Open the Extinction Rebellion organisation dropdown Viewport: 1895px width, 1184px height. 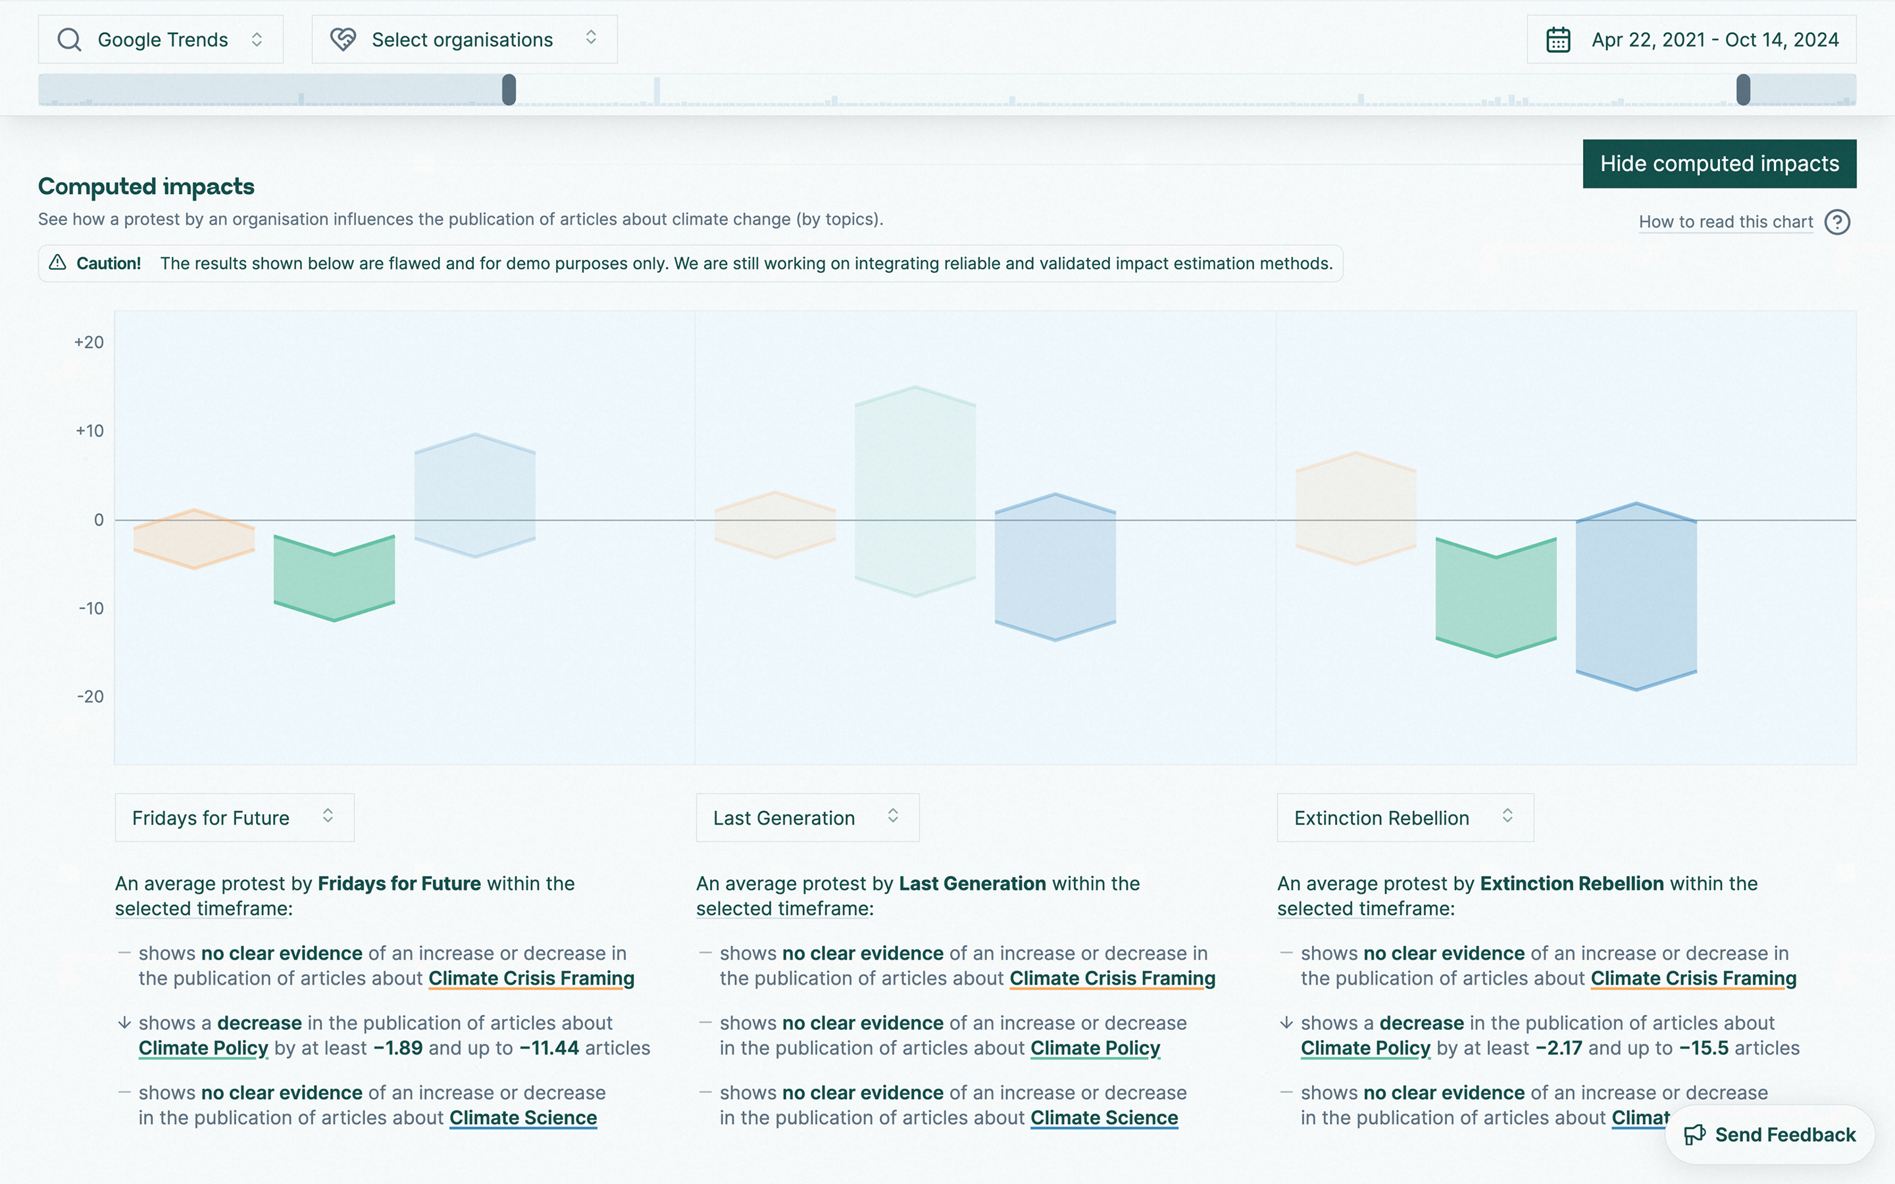(x=1405, y=818)
